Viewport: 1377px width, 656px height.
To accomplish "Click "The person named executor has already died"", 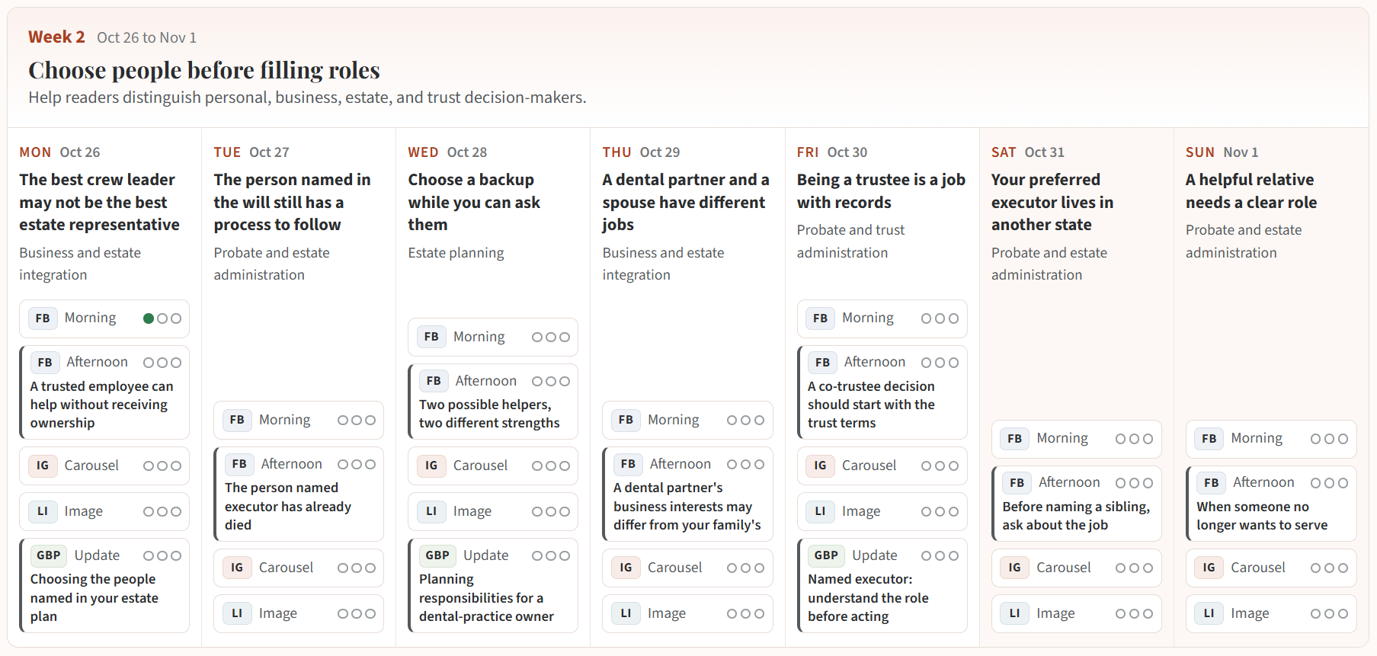I will point(288,506).
